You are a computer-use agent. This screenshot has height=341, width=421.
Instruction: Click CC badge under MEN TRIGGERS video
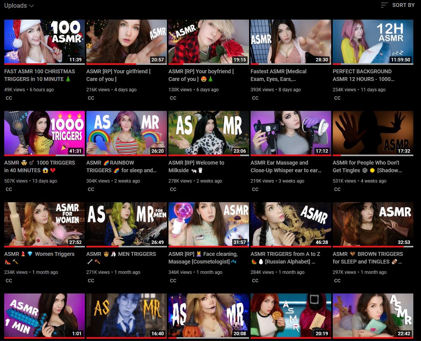[x=91, y=280]
